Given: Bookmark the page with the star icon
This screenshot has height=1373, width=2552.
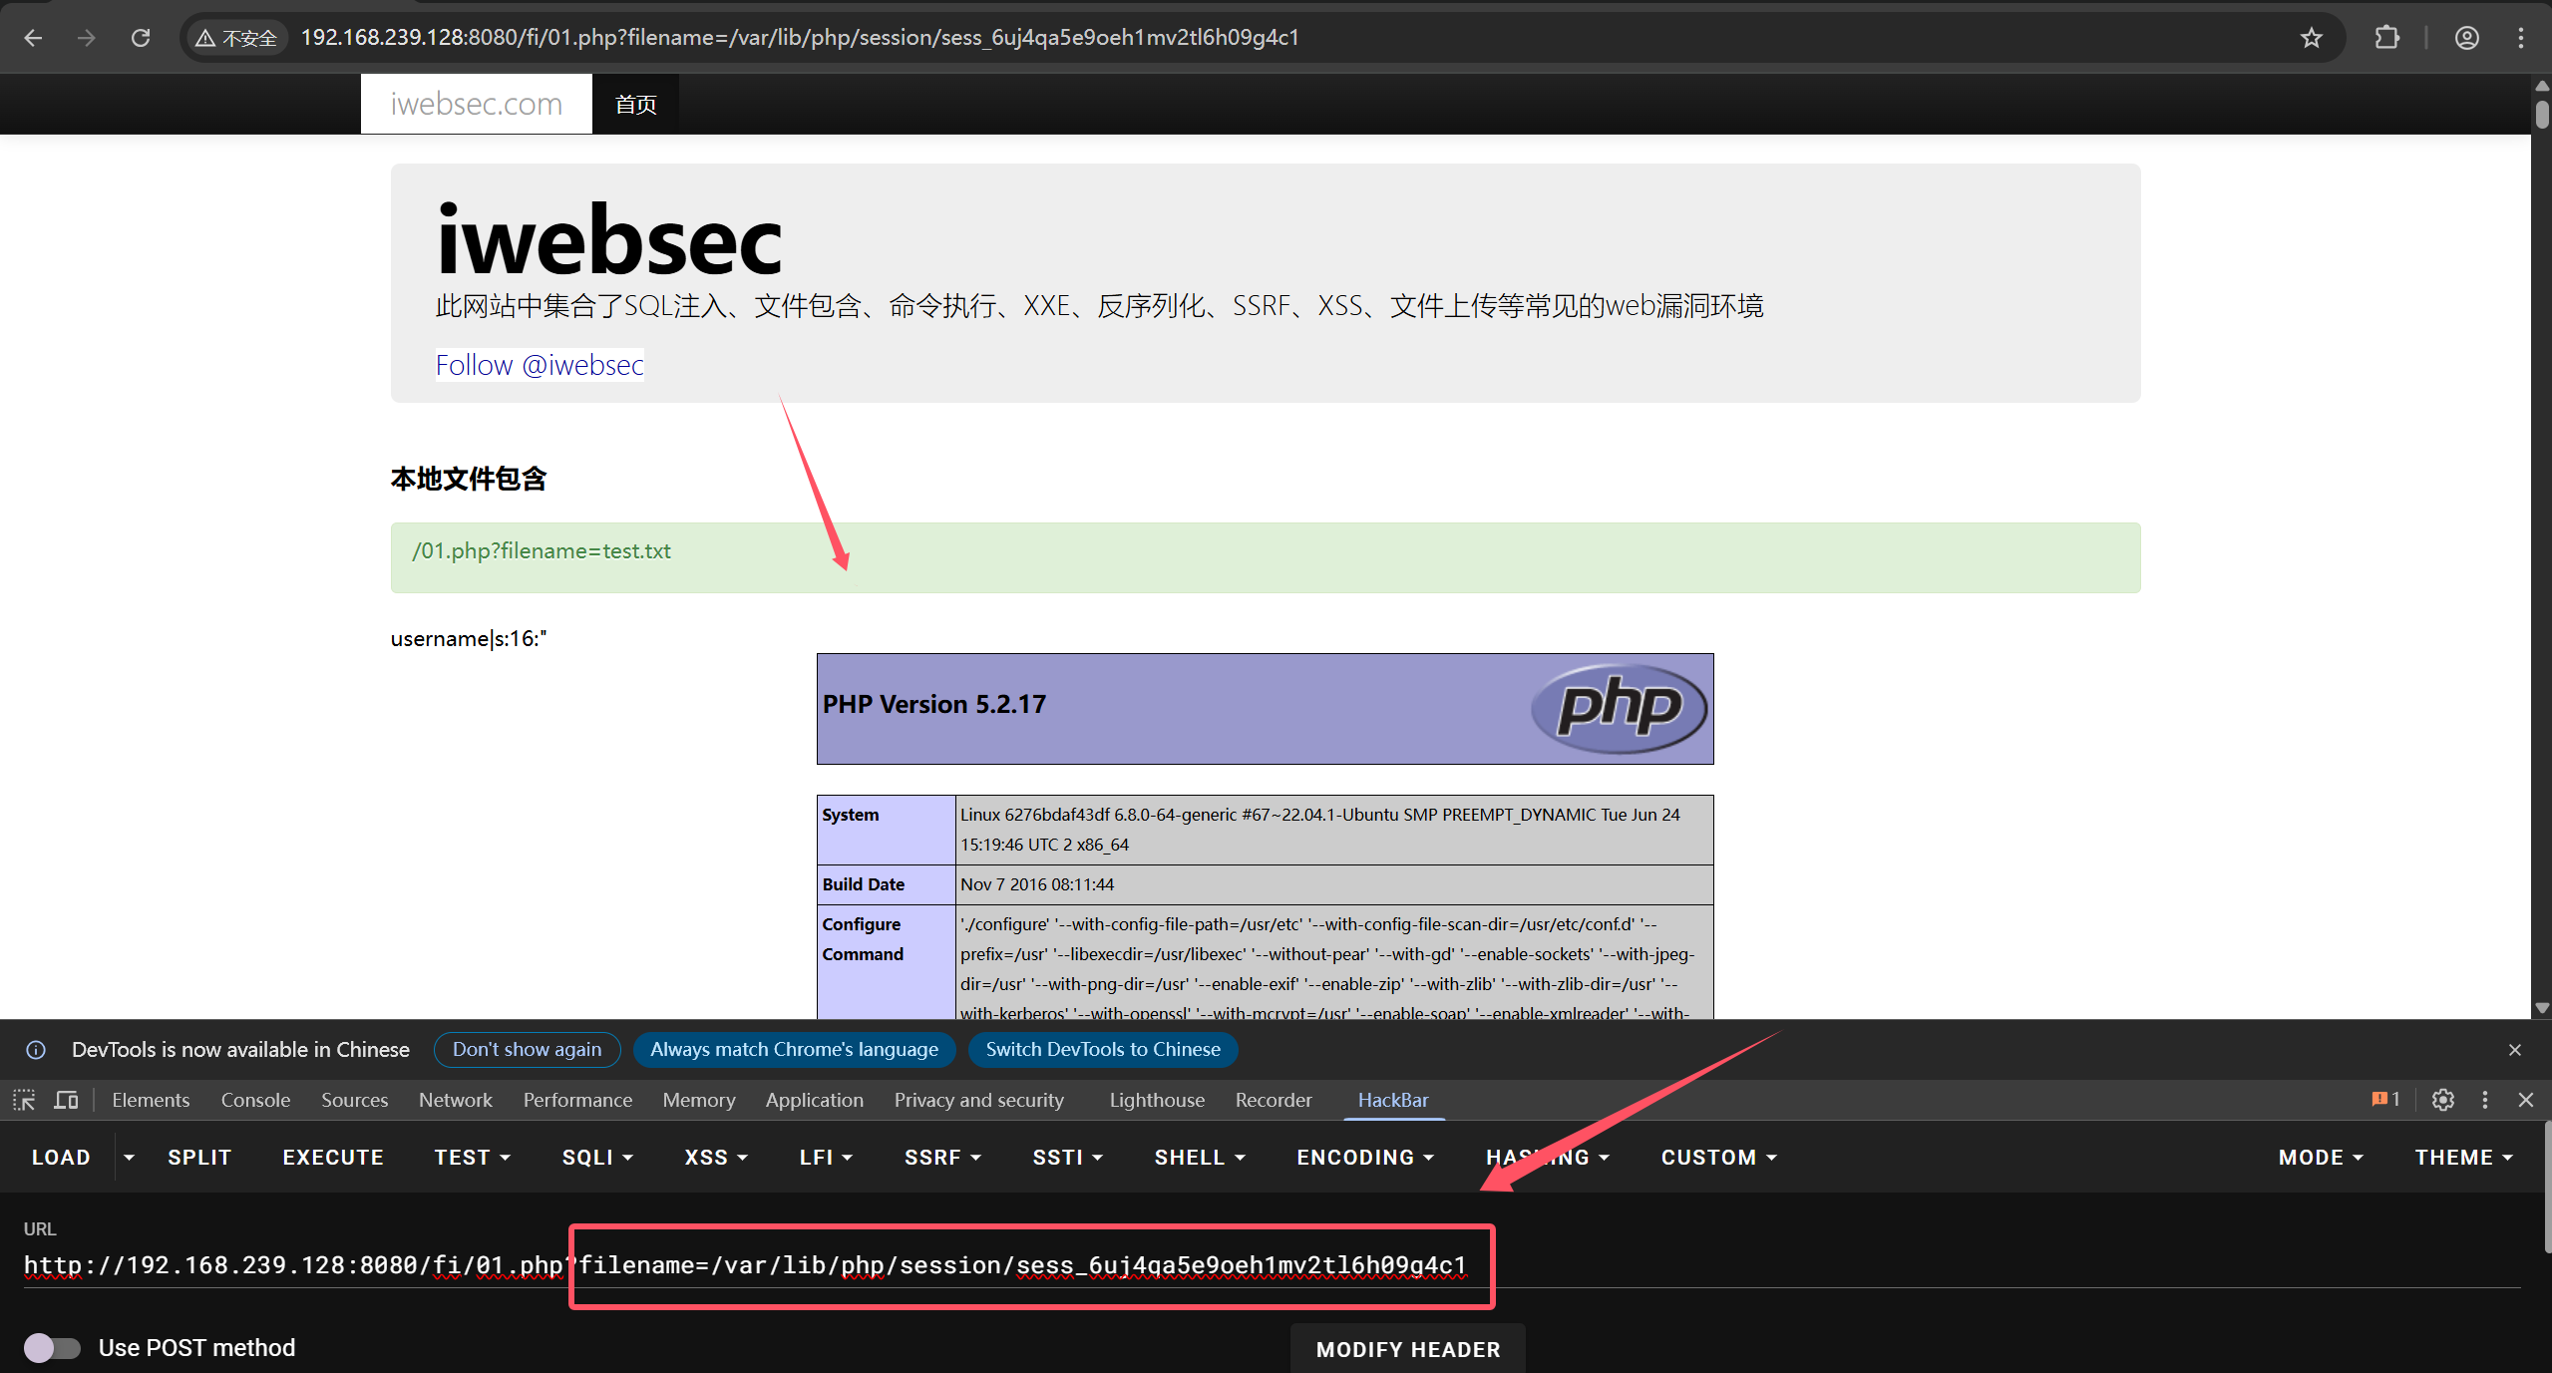Looking at the screenshot, I should click(x=2311, y=38).
